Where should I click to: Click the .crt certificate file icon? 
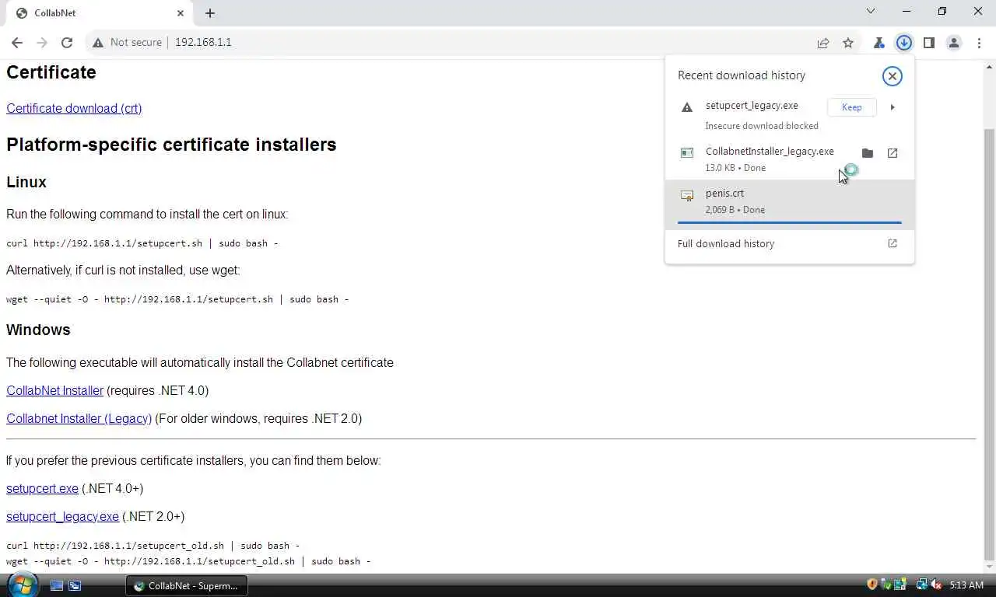click(x=687, y=196)
